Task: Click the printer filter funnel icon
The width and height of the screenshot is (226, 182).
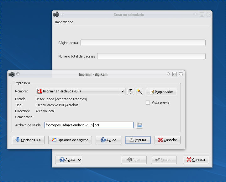Action: [130, 91]
